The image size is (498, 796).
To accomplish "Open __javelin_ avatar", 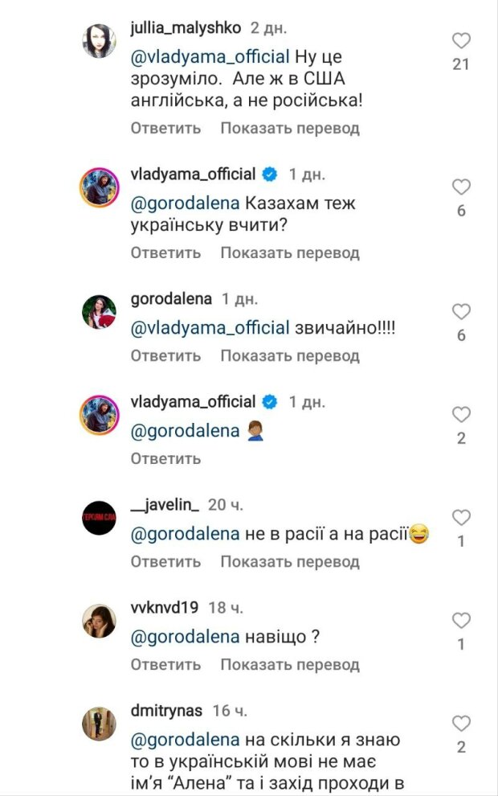I will coord(100,517).
